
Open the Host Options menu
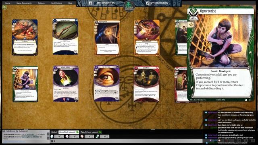click(x=56, y=3)
